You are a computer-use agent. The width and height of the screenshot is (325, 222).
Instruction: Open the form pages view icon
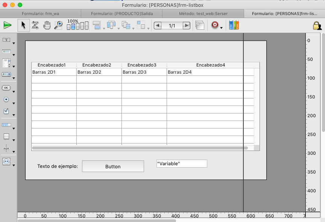point(200,25)
